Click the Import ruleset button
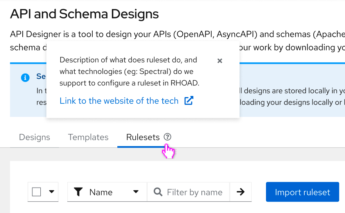The image size is (345, 213). [302, 192]
